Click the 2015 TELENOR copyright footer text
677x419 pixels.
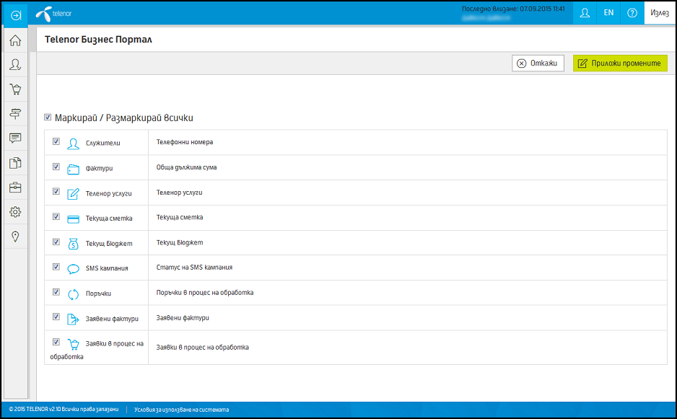coord(64,409)
